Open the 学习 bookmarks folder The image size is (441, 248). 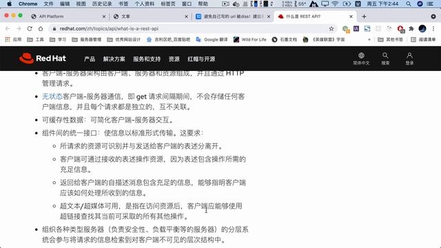point(58,39)
